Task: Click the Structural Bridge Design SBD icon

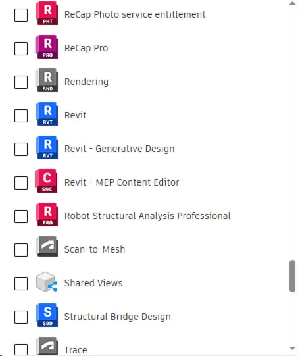Action: [47, 315]
